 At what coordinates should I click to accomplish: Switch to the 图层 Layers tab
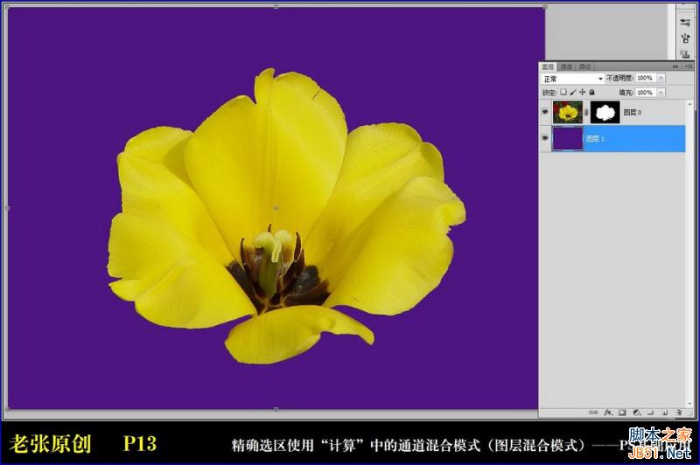coord(548,66)
